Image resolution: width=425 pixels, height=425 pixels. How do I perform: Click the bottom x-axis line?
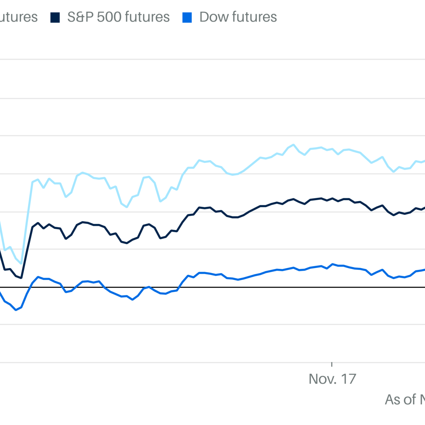(212, 362)
